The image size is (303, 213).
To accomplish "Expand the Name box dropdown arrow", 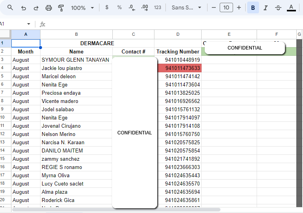I will click(29, 24).
